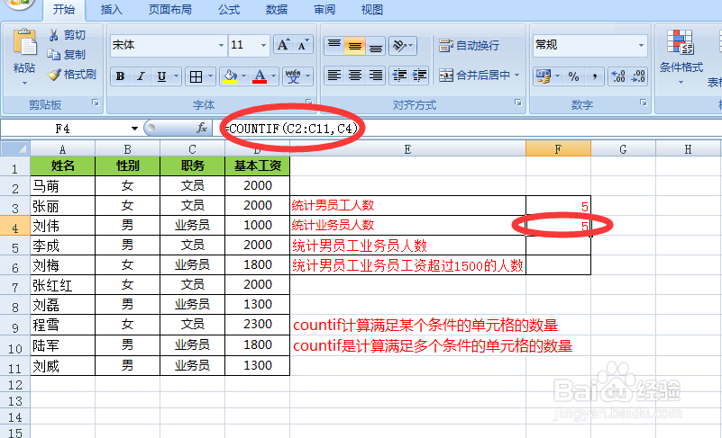Click the accounting number format icon
Viewport: 722px width, 438px height.
pyautogui.click(x=544, y=76)
